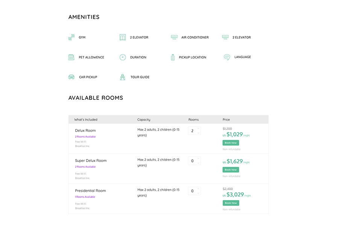Click the Gym dumbbell icon
The width and height of the screenshot is (337, 225).
[71, 37]
